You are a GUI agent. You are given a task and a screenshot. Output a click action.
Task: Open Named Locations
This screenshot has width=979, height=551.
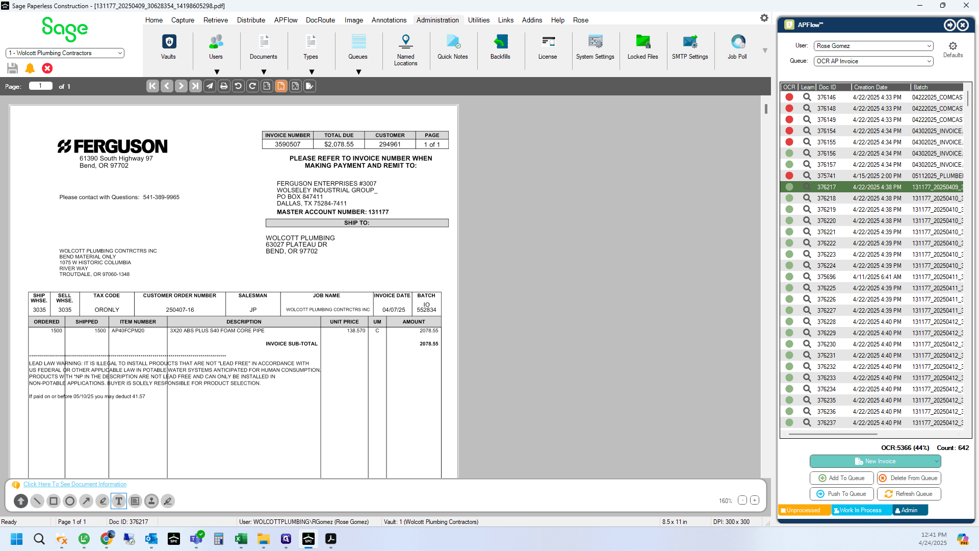point(405,49)
